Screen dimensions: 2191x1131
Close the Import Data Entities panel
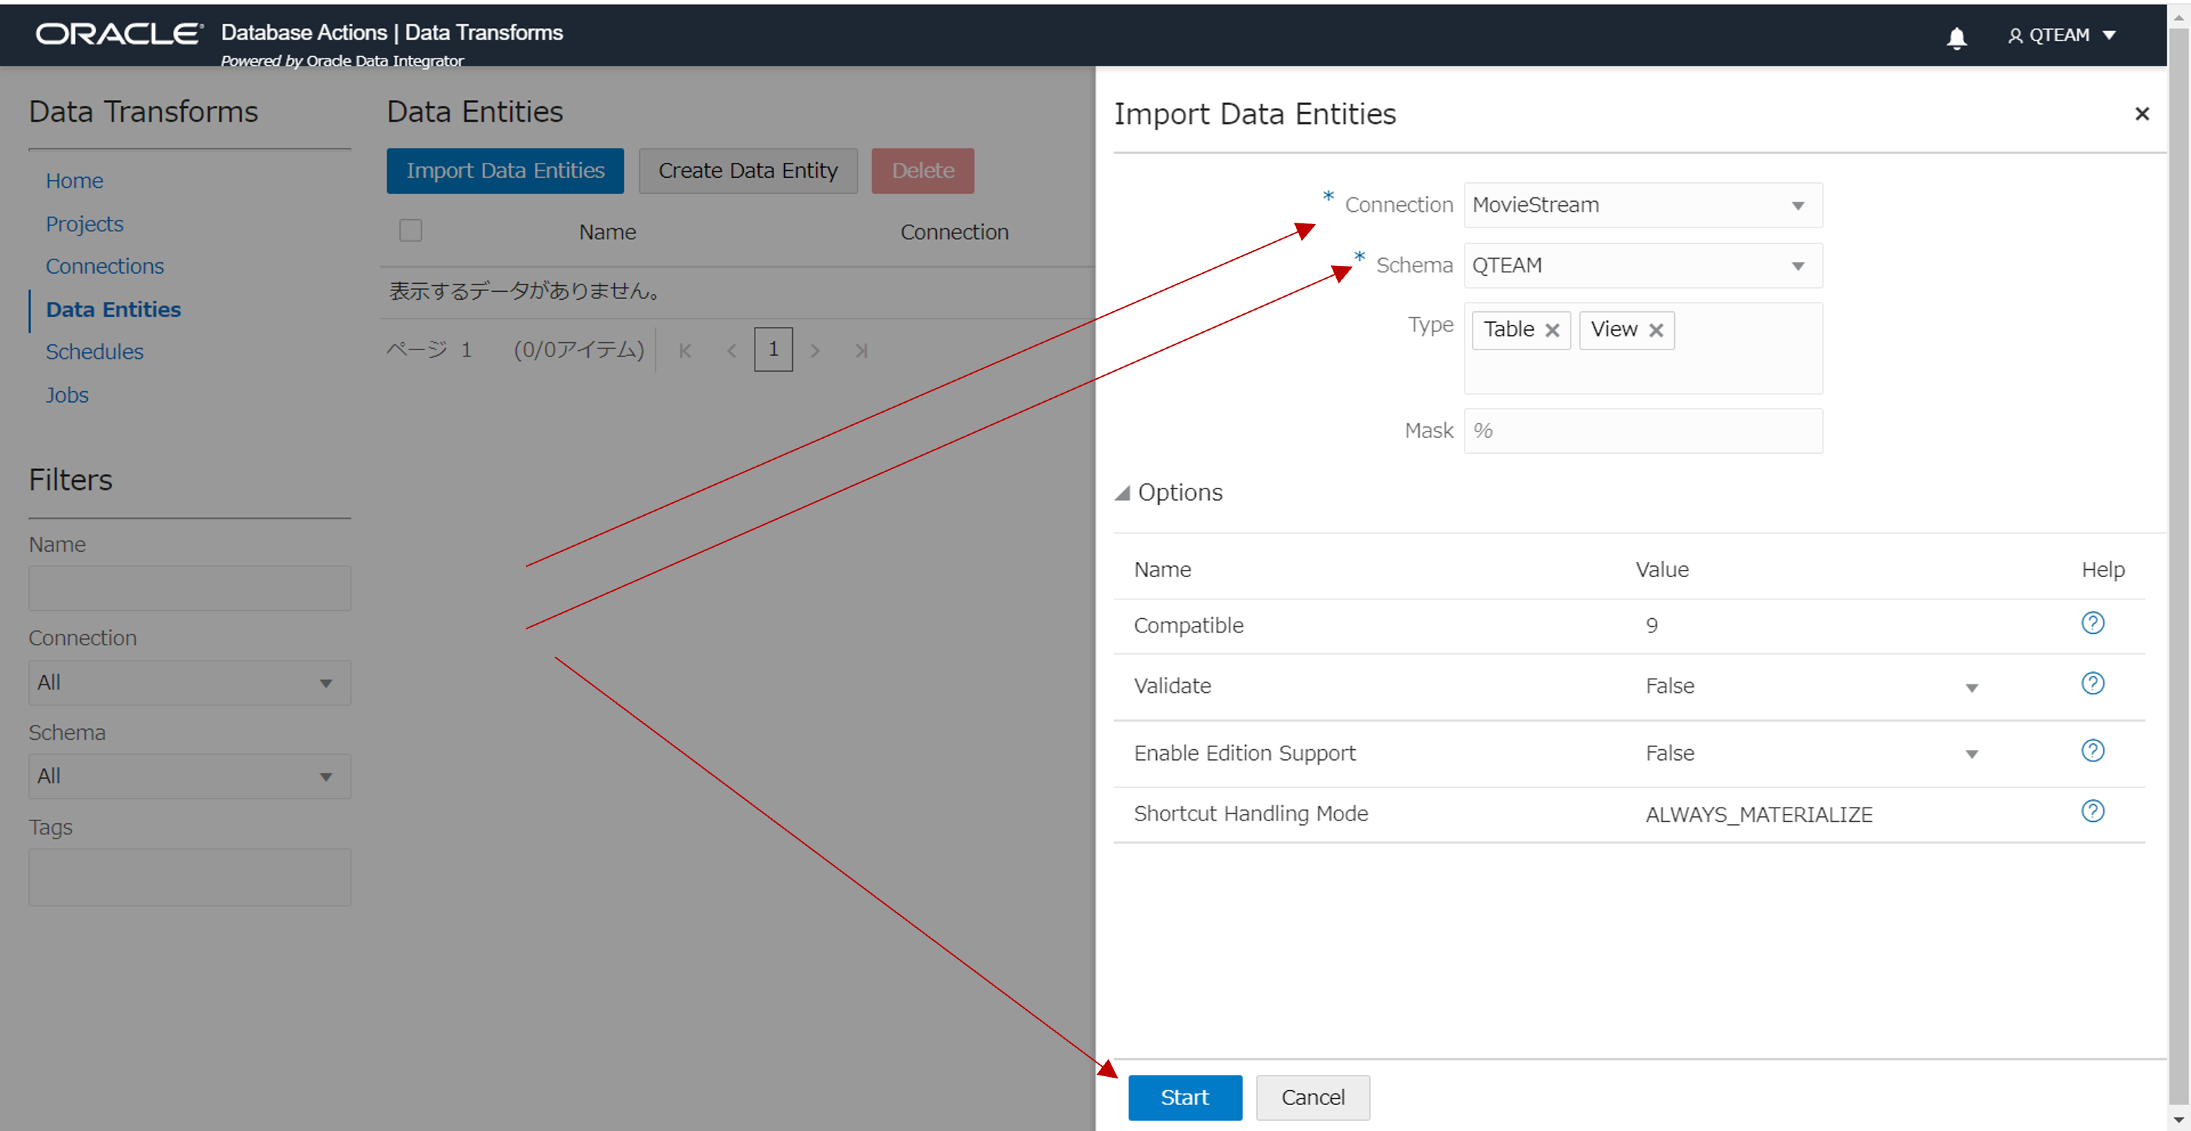point(2142,114)
